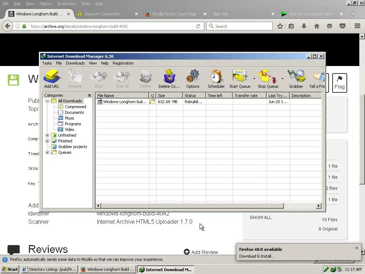Sort by Time left column header

pyautogui.click(x=219, y=96)
